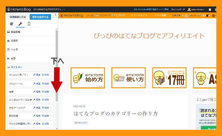The height and width of the screenshot is (136, 222).
Task: Grab the drag handle of プロフィール module
Action: 51,84
